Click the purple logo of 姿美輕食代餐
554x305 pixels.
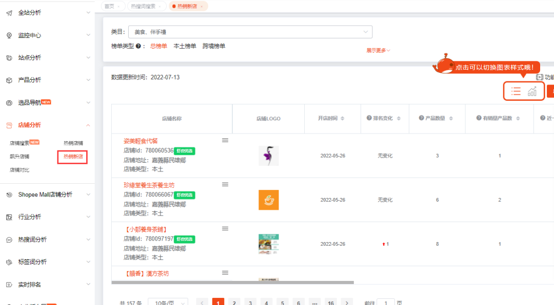tap(268, 156)
